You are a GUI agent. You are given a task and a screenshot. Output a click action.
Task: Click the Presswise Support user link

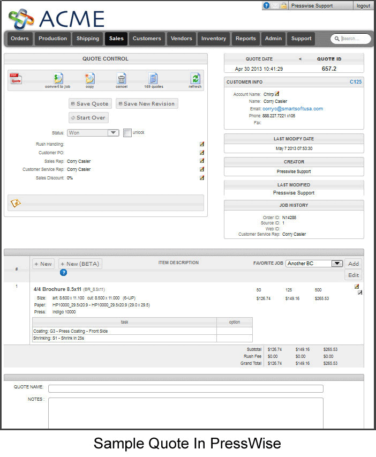tap(312, 6)
